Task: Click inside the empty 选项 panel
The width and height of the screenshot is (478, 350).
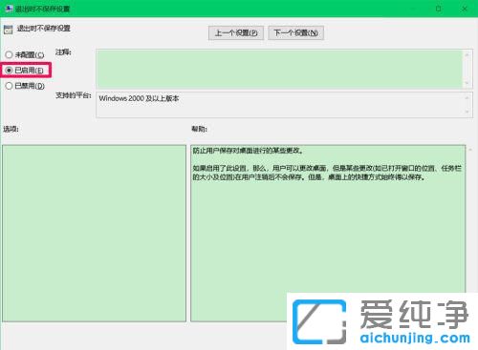Action: point(94,233)
